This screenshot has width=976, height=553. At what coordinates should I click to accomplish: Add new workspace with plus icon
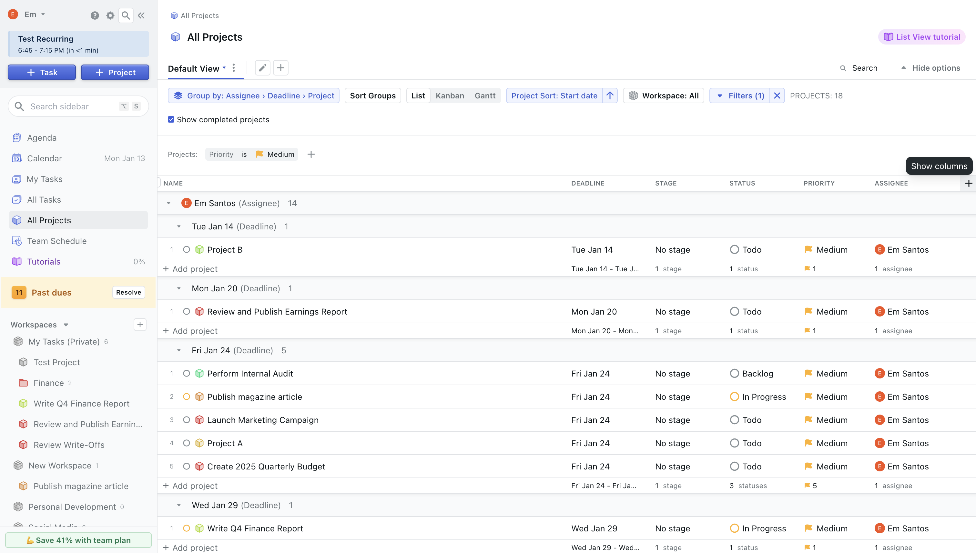pyautogui.click(x=140, y=325)
